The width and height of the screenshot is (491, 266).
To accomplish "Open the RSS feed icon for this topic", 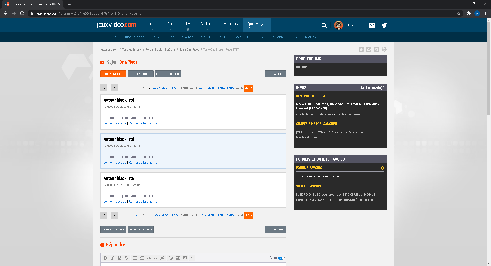I will tap(376, 49).
